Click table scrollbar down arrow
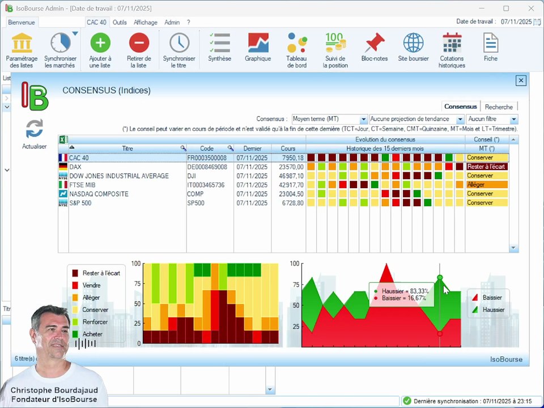 [x=513, y=248]
